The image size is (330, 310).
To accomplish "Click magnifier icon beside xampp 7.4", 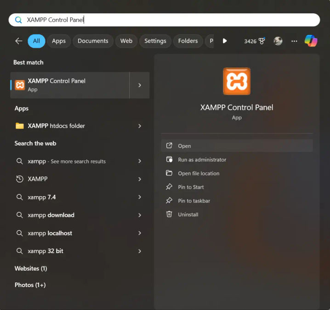I will pyautogui.click(x=20, y=197).
